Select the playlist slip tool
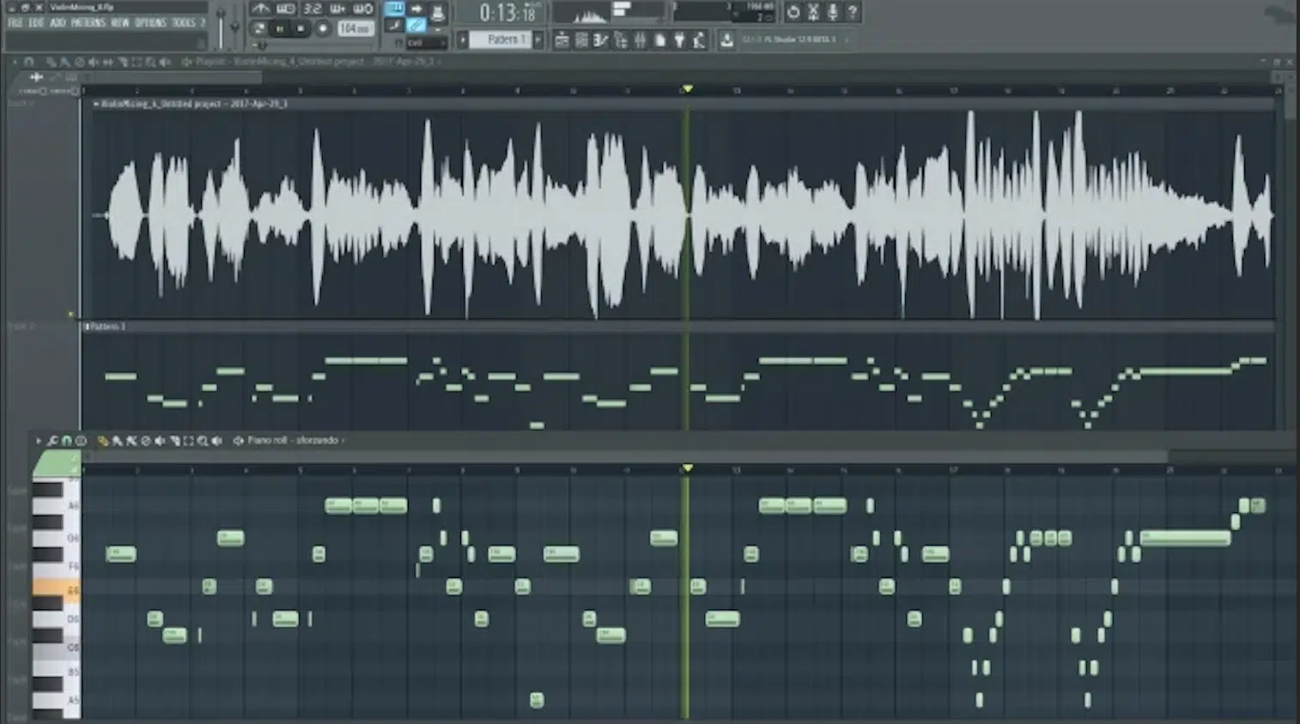The width and height of the screenshot is (1300, 724). [107, 62]
